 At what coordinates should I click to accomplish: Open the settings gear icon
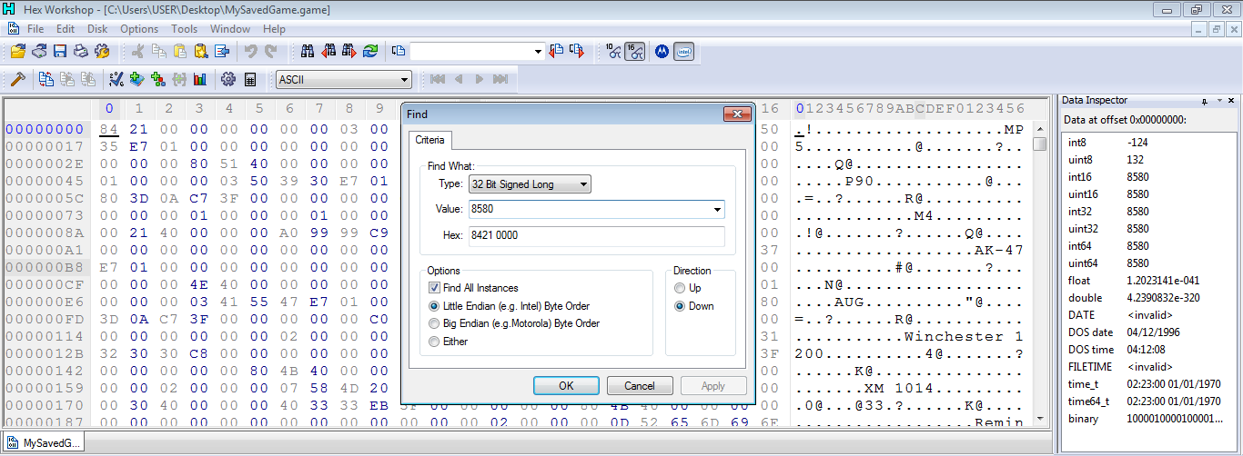point(228,79)
